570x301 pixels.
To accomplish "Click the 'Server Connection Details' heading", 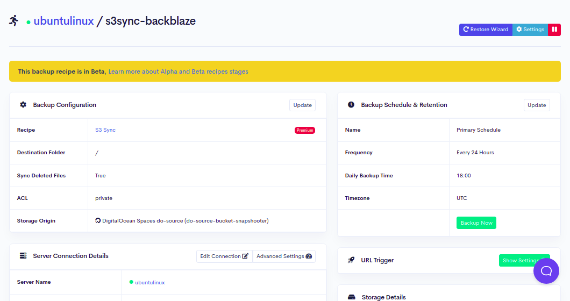I will click(x=70, y=256).
